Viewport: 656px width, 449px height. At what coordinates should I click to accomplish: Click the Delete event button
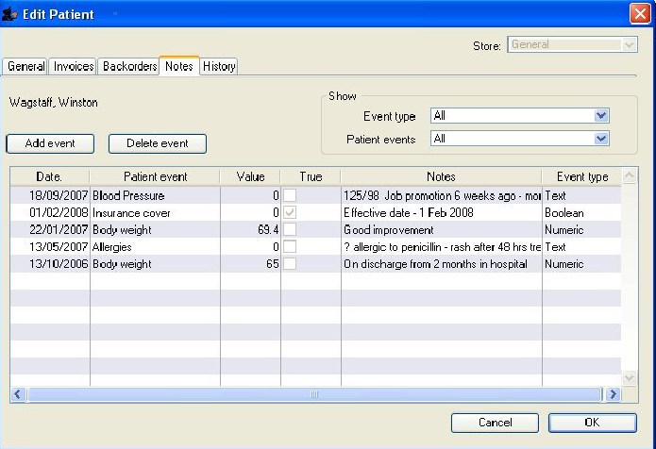(158, 143)
